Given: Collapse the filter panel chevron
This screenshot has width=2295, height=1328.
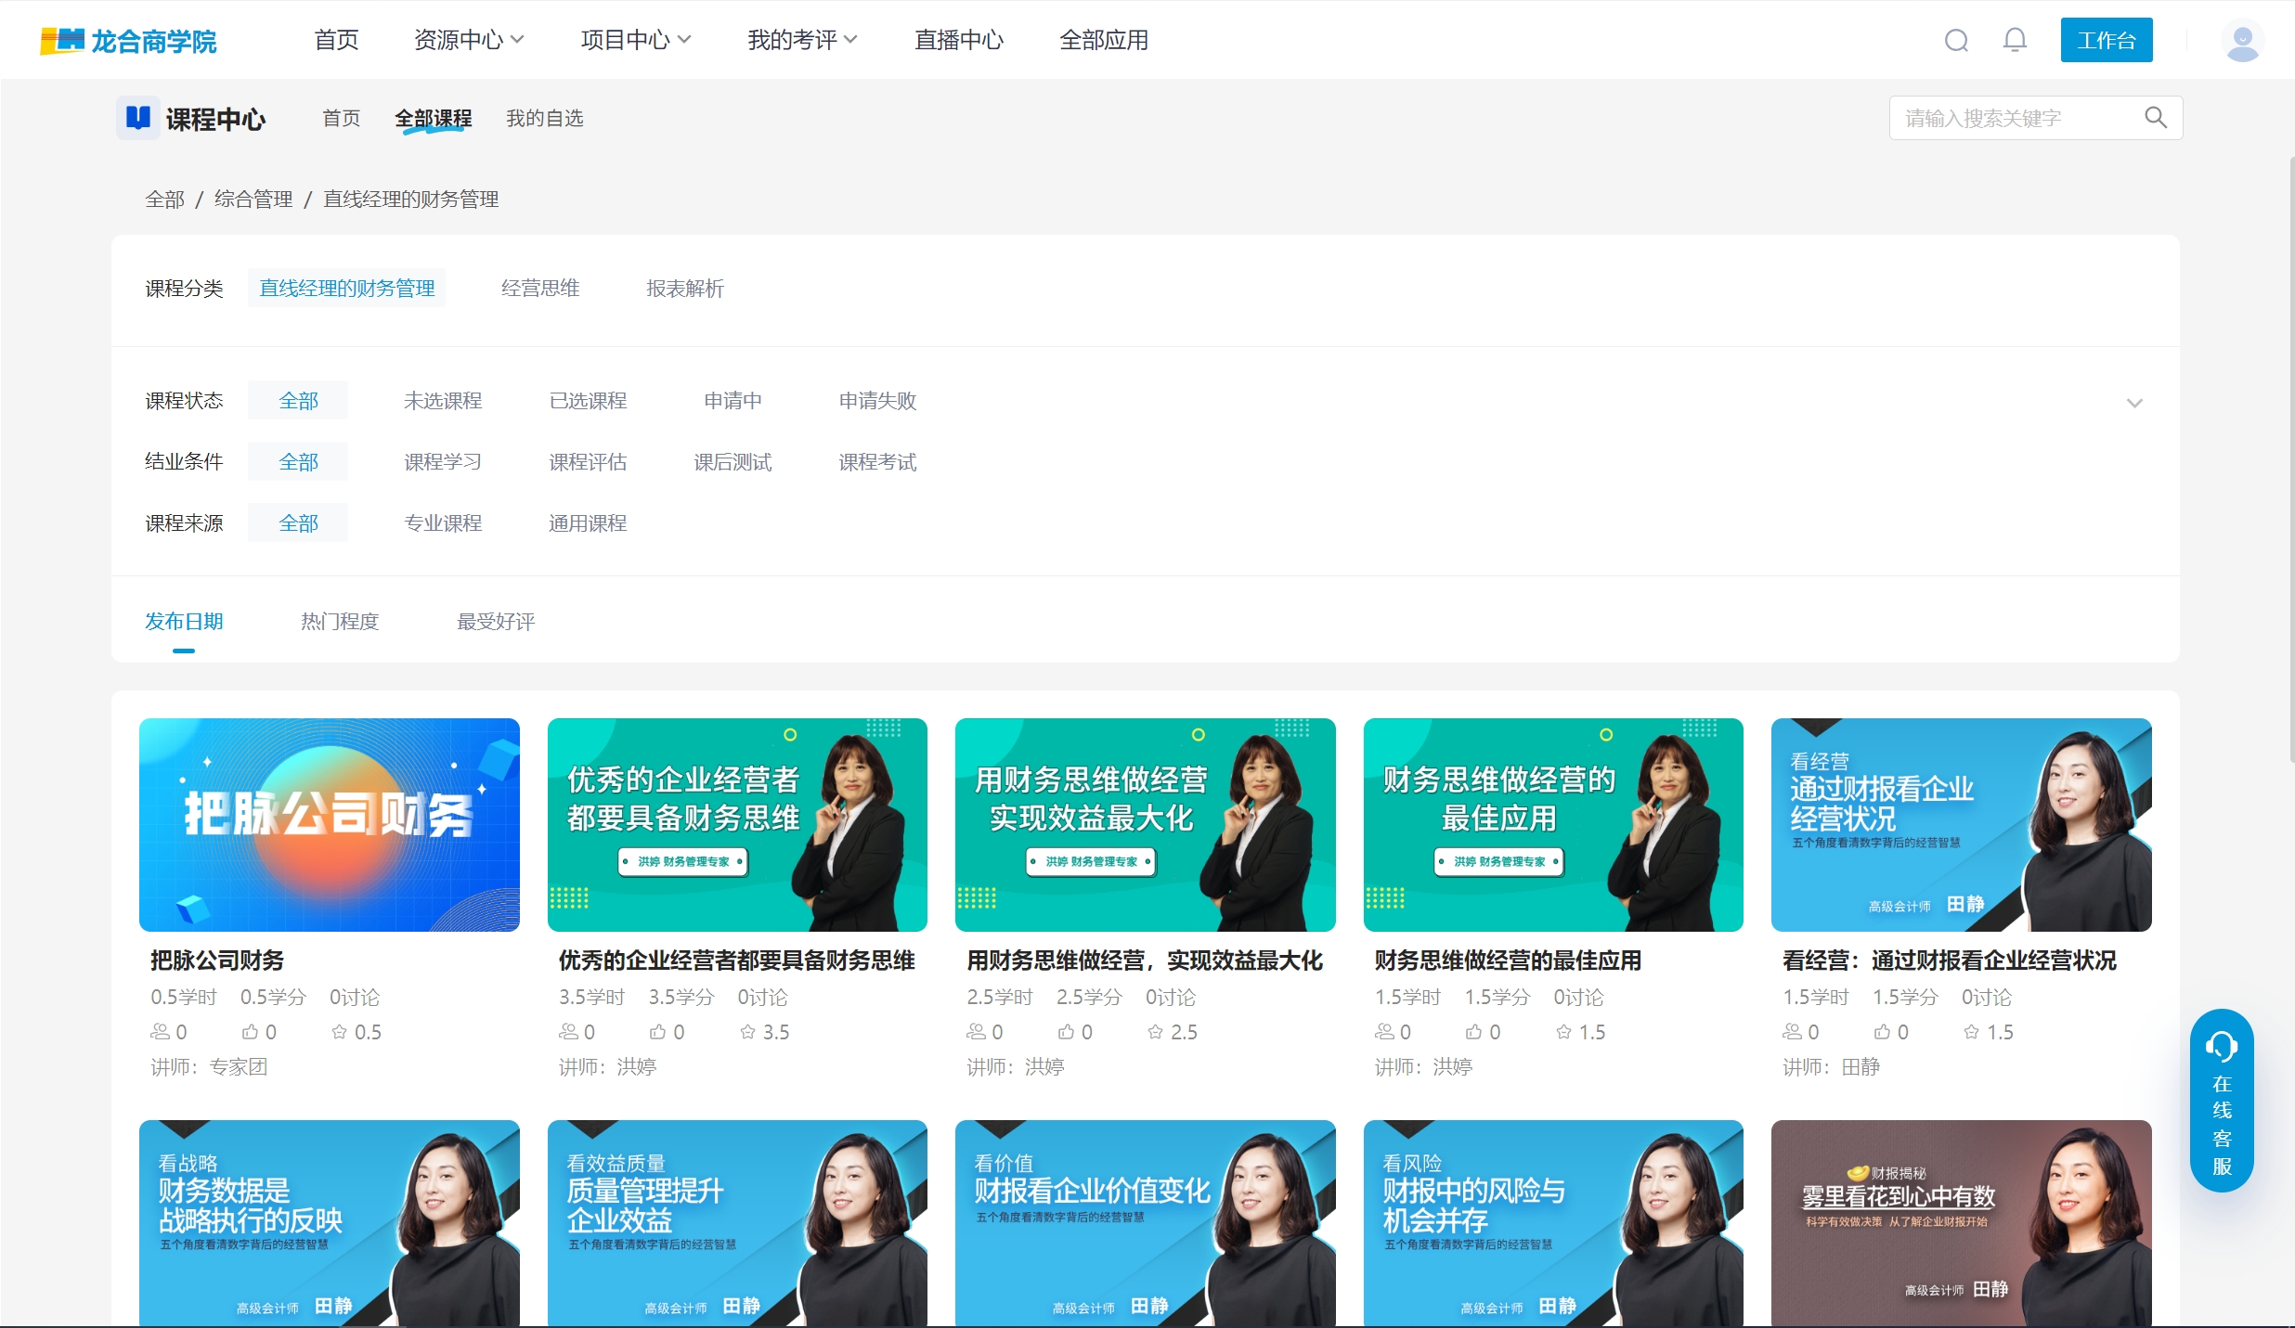Looking at the screenshot, I should (x=2134, y=403).
